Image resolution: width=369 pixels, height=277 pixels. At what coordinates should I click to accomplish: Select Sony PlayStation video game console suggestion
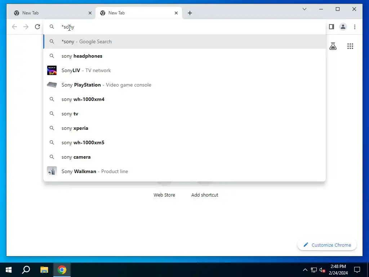coord(184,85)
